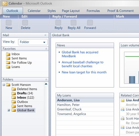
Task: Minimize the Mail navigation pane
Action: click(46, 35)
